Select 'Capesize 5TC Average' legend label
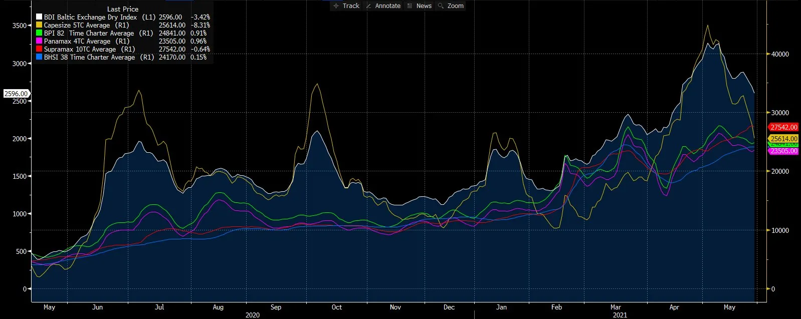This screenshot has width=801, height=319. (x=77, y=25)
